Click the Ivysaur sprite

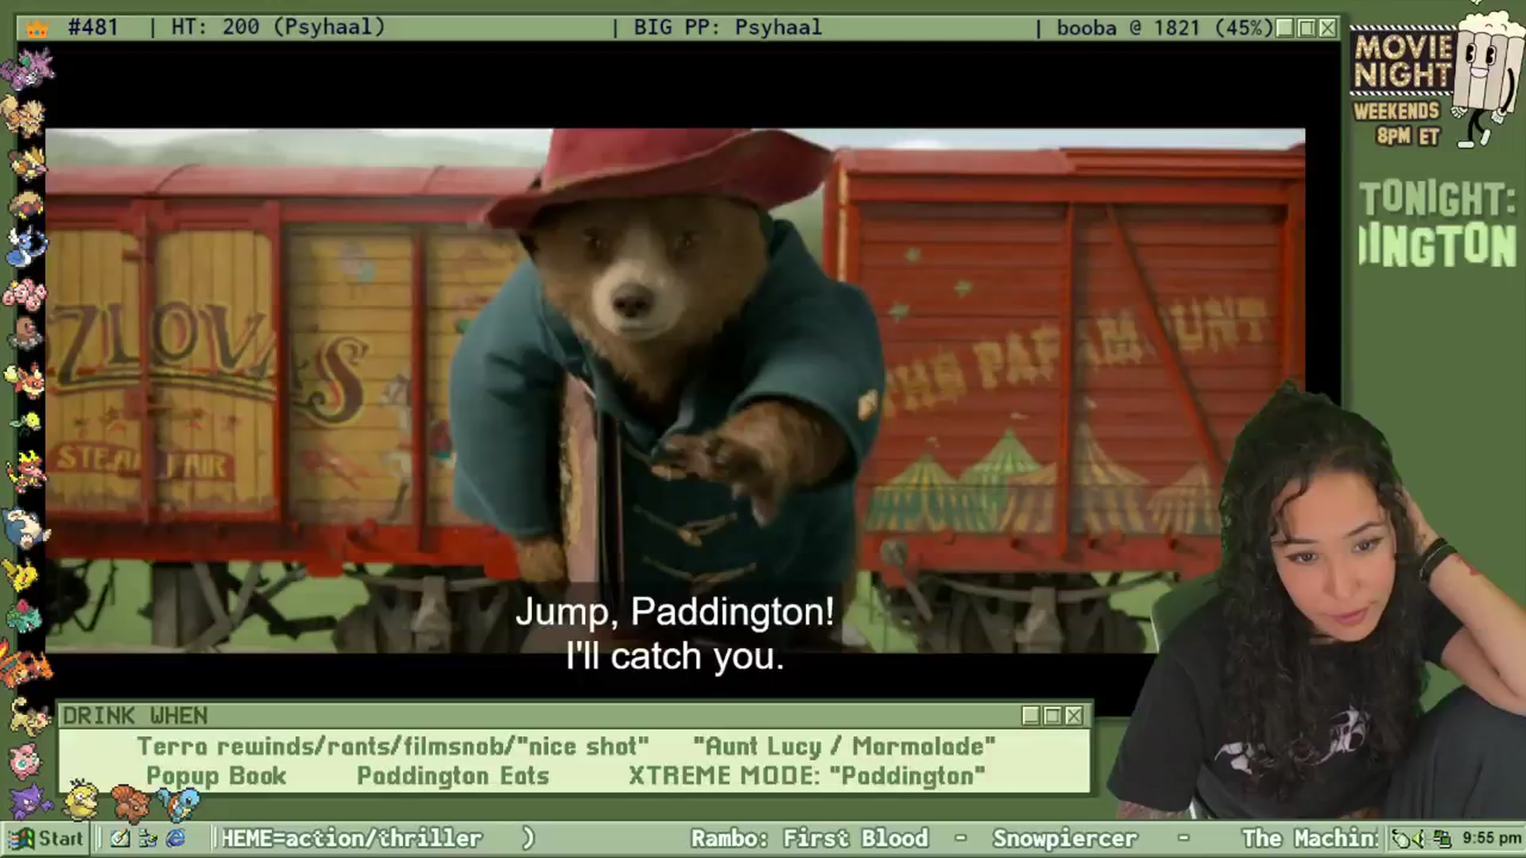coord(24,616)
